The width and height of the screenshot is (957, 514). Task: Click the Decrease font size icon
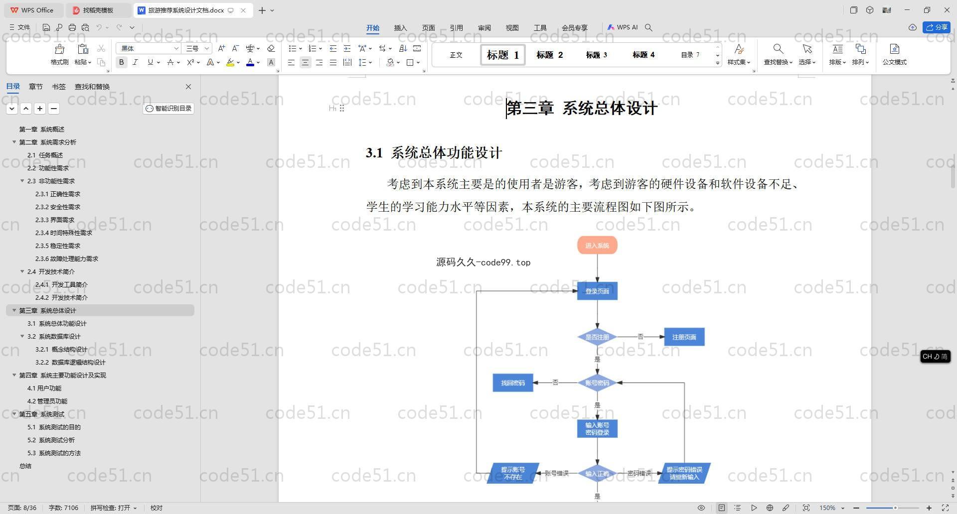pos(236,48)
